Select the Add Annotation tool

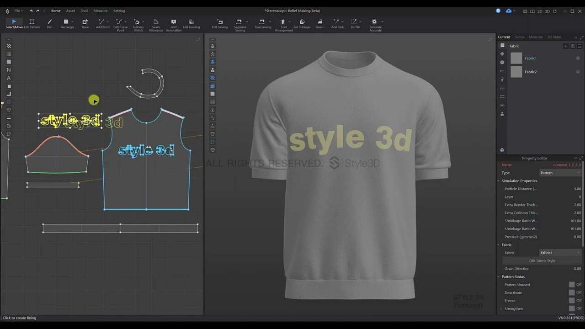pyautogui.click(x=173, y=25)
